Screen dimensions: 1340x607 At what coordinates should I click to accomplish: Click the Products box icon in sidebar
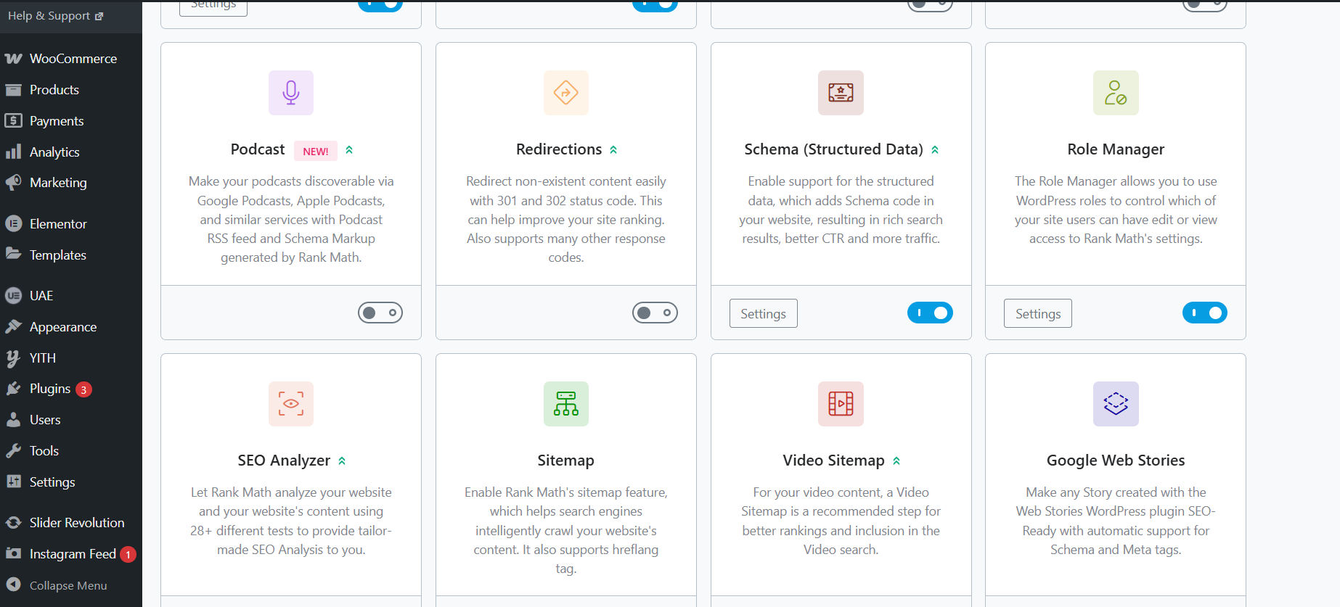coord(13,90)
